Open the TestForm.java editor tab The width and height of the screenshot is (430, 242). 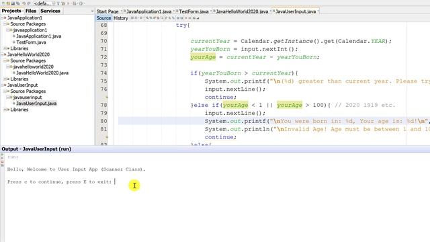(x=193, y=11)
